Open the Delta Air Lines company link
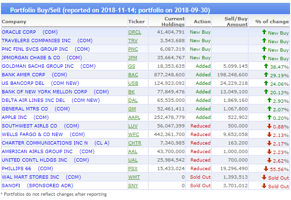Viewport: 291px width, 200px height. click(x=34, y=100)
